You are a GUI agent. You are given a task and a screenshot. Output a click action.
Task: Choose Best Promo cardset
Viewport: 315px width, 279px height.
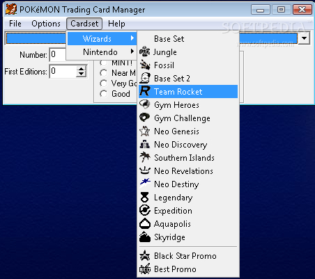(x=188, y=269)
